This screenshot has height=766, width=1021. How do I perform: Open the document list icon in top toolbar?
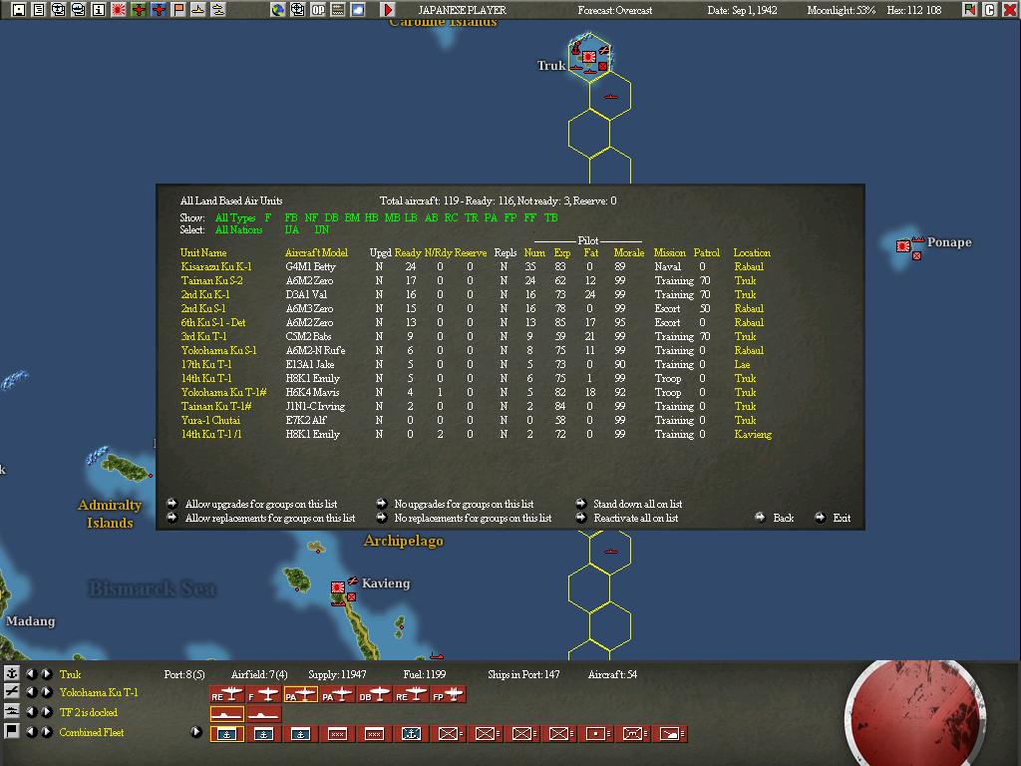coord(39,10)
